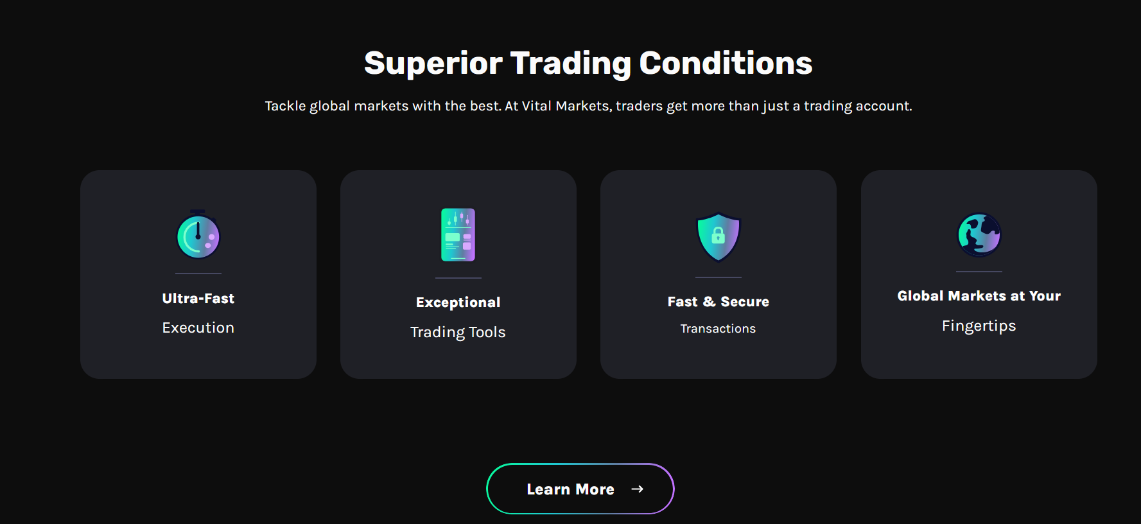Click the globe icon for Global Markets

tap(979, 234)
